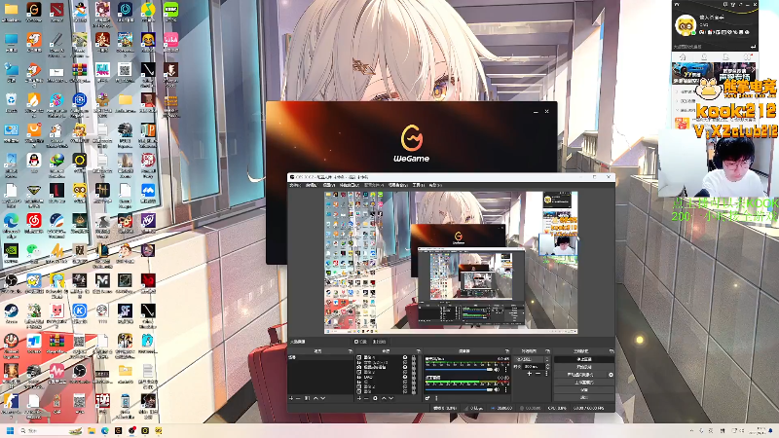Open the NVIDIA desktop shortcut

(11, 250)
